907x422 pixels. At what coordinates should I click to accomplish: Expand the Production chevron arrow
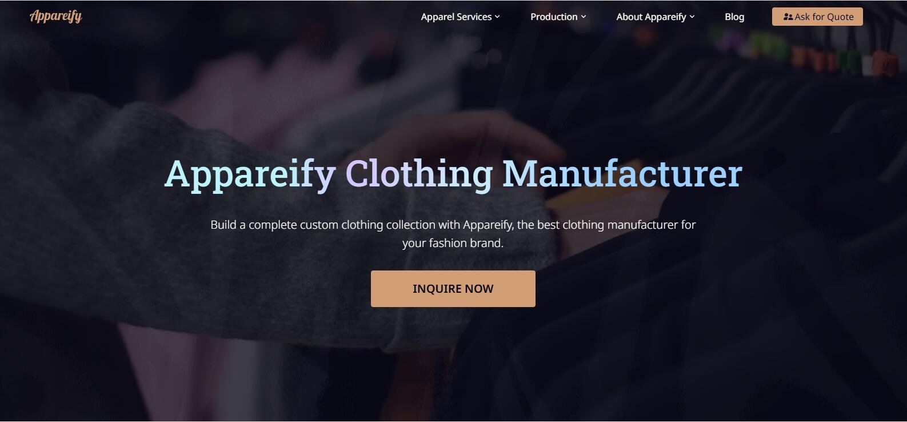tap(584, 17)
